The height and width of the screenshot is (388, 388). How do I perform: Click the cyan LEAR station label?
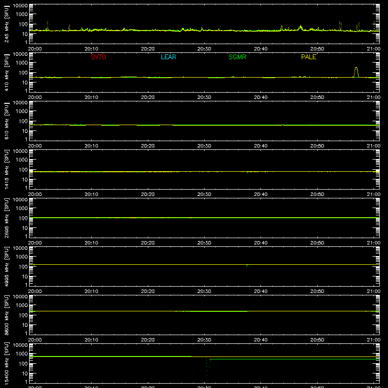tap(168, 57)
